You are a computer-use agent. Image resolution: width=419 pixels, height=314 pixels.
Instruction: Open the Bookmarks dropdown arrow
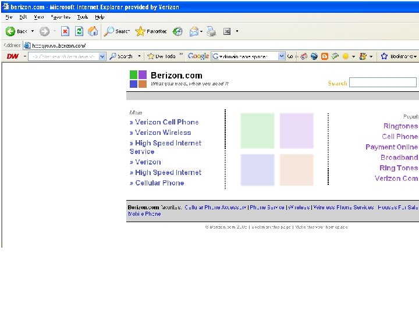[415, 56]
